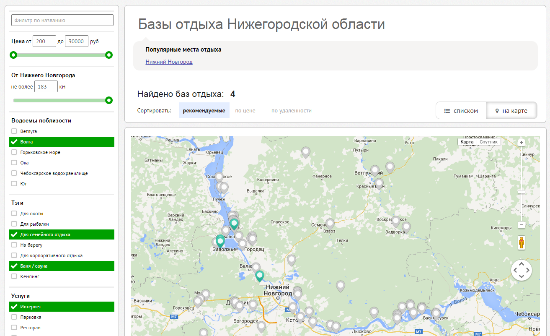Viewport: 550px width, 336px height.
Task: Select gray marker south of Телки label
Action: click(x=341, y=286)
